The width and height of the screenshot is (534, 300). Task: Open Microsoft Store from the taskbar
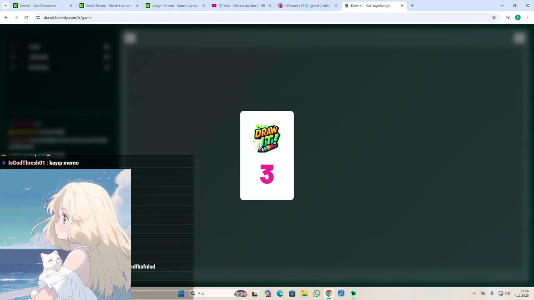click(292, 293)
